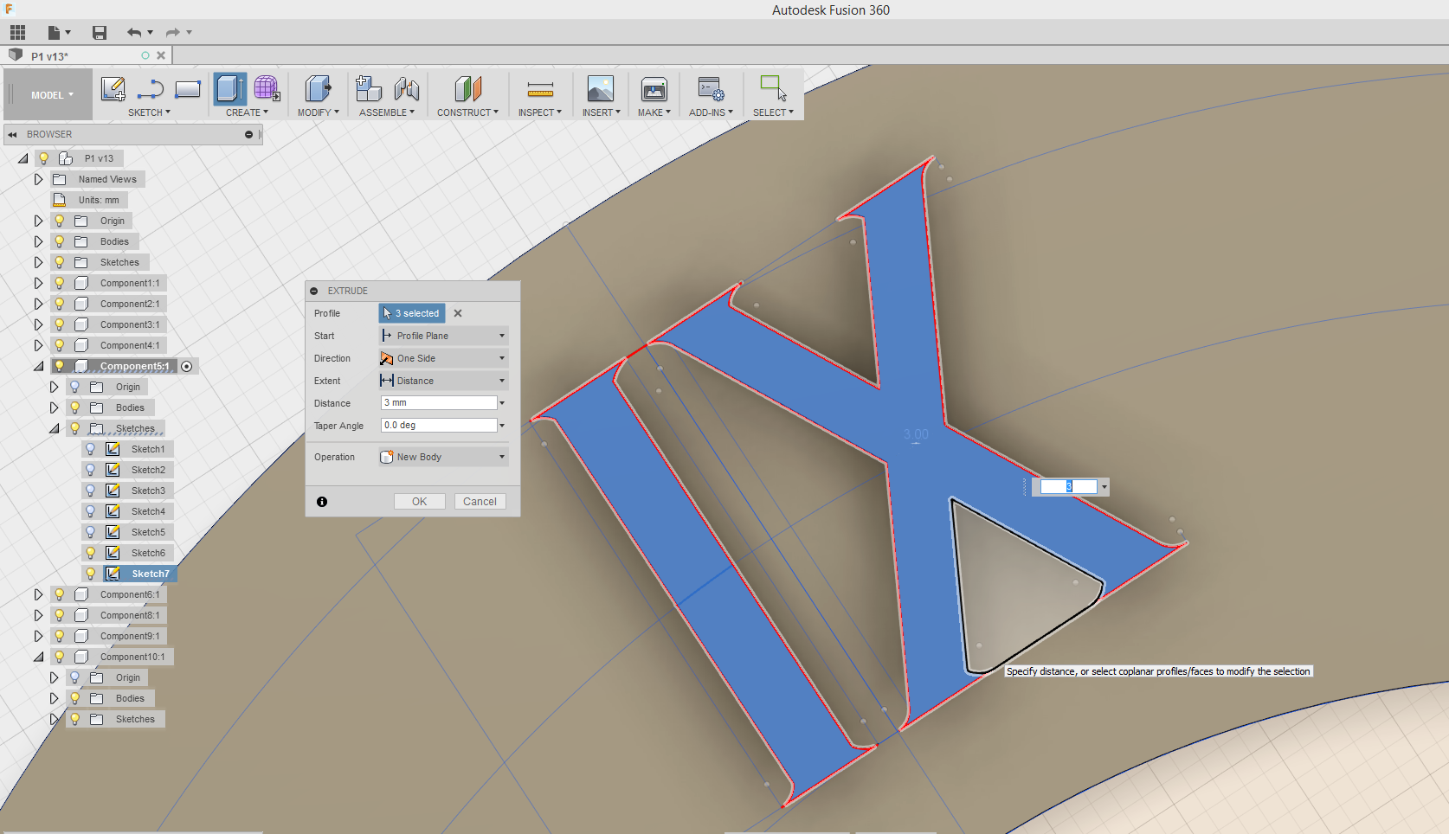Screen dimensions: 1449x834
Task: Select the Create Form tool icon
Action: click(267, 88)
